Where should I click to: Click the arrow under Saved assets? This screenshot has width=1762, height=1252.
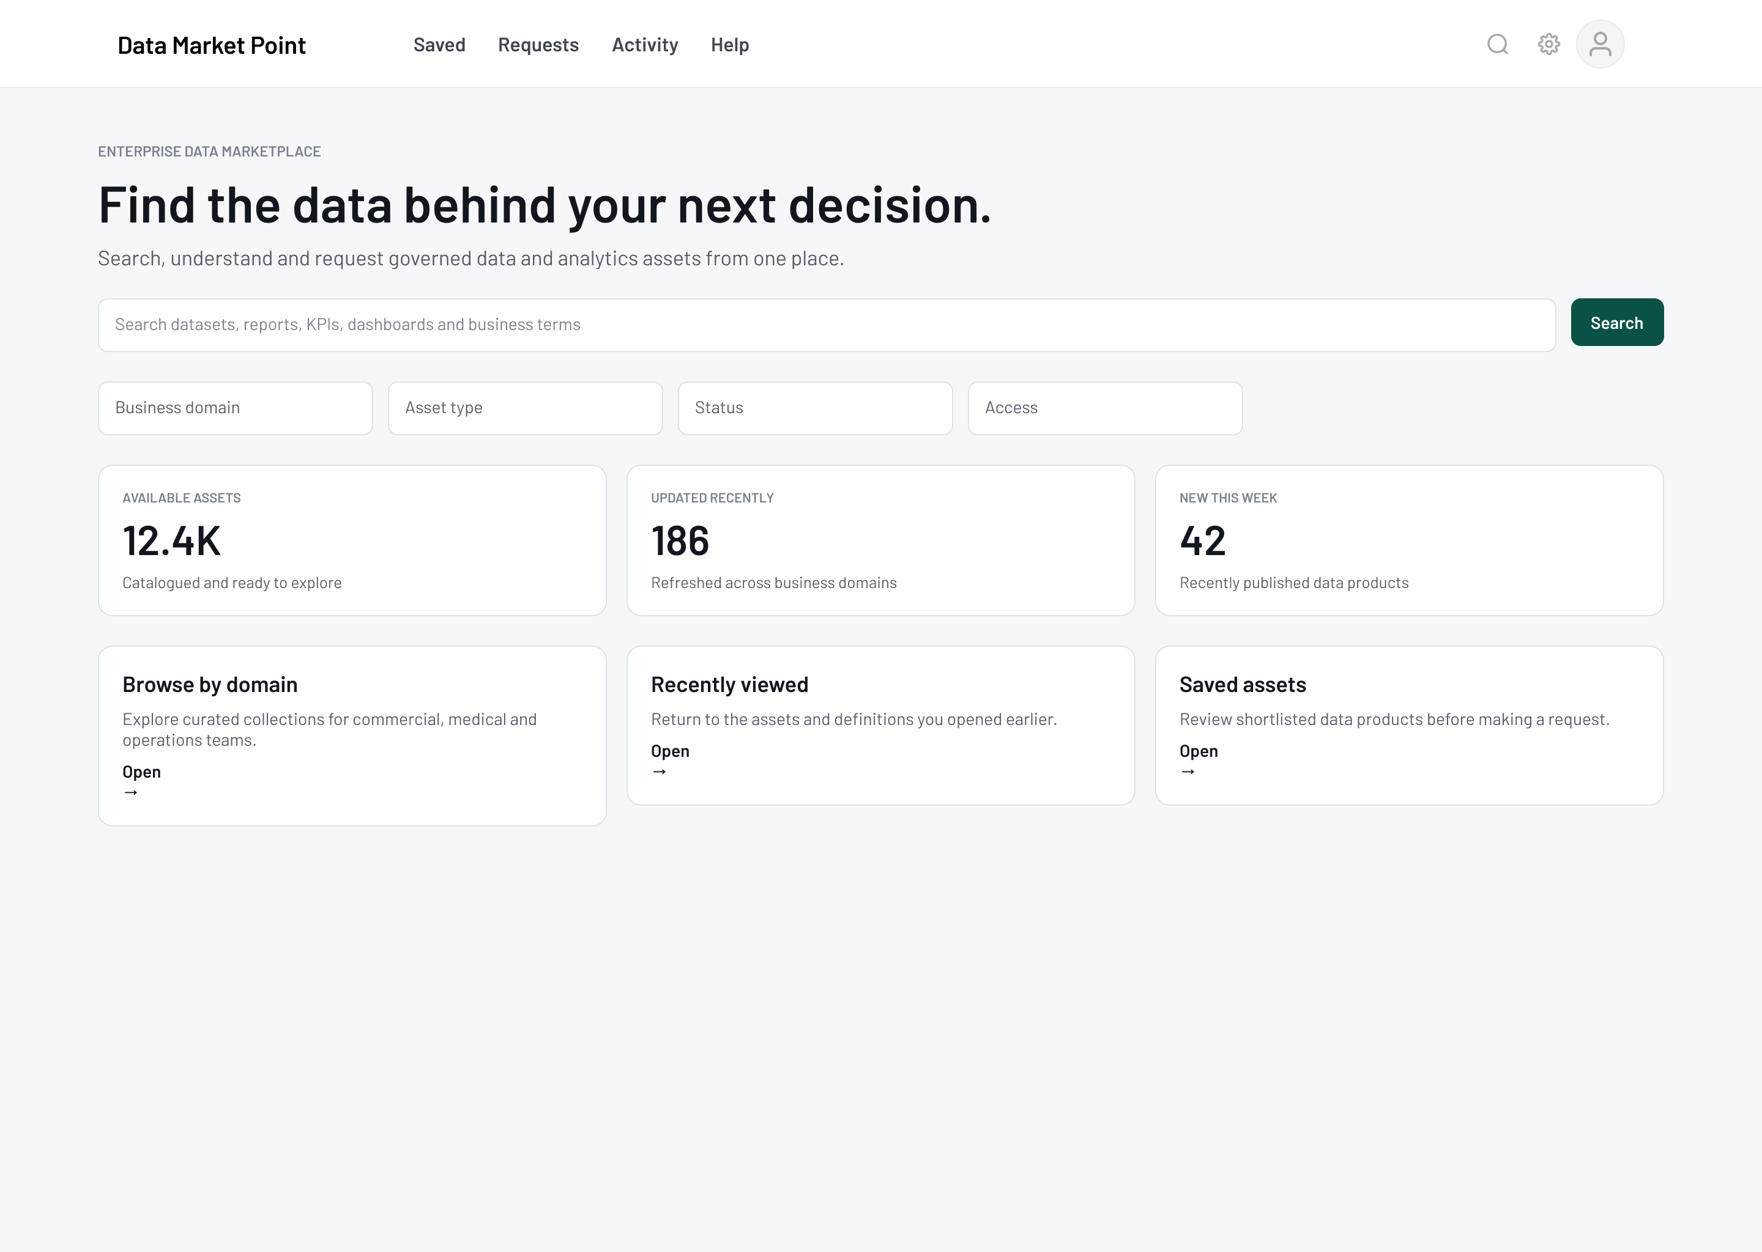[1188, 771]
